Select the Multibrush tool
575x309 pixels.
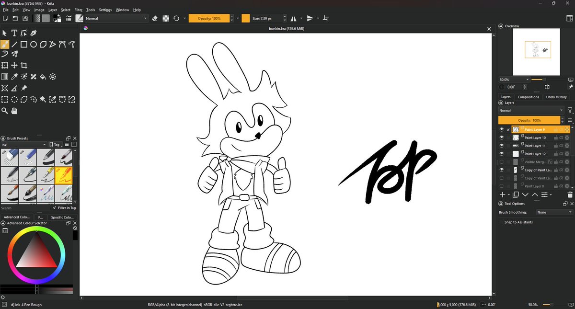14,54
